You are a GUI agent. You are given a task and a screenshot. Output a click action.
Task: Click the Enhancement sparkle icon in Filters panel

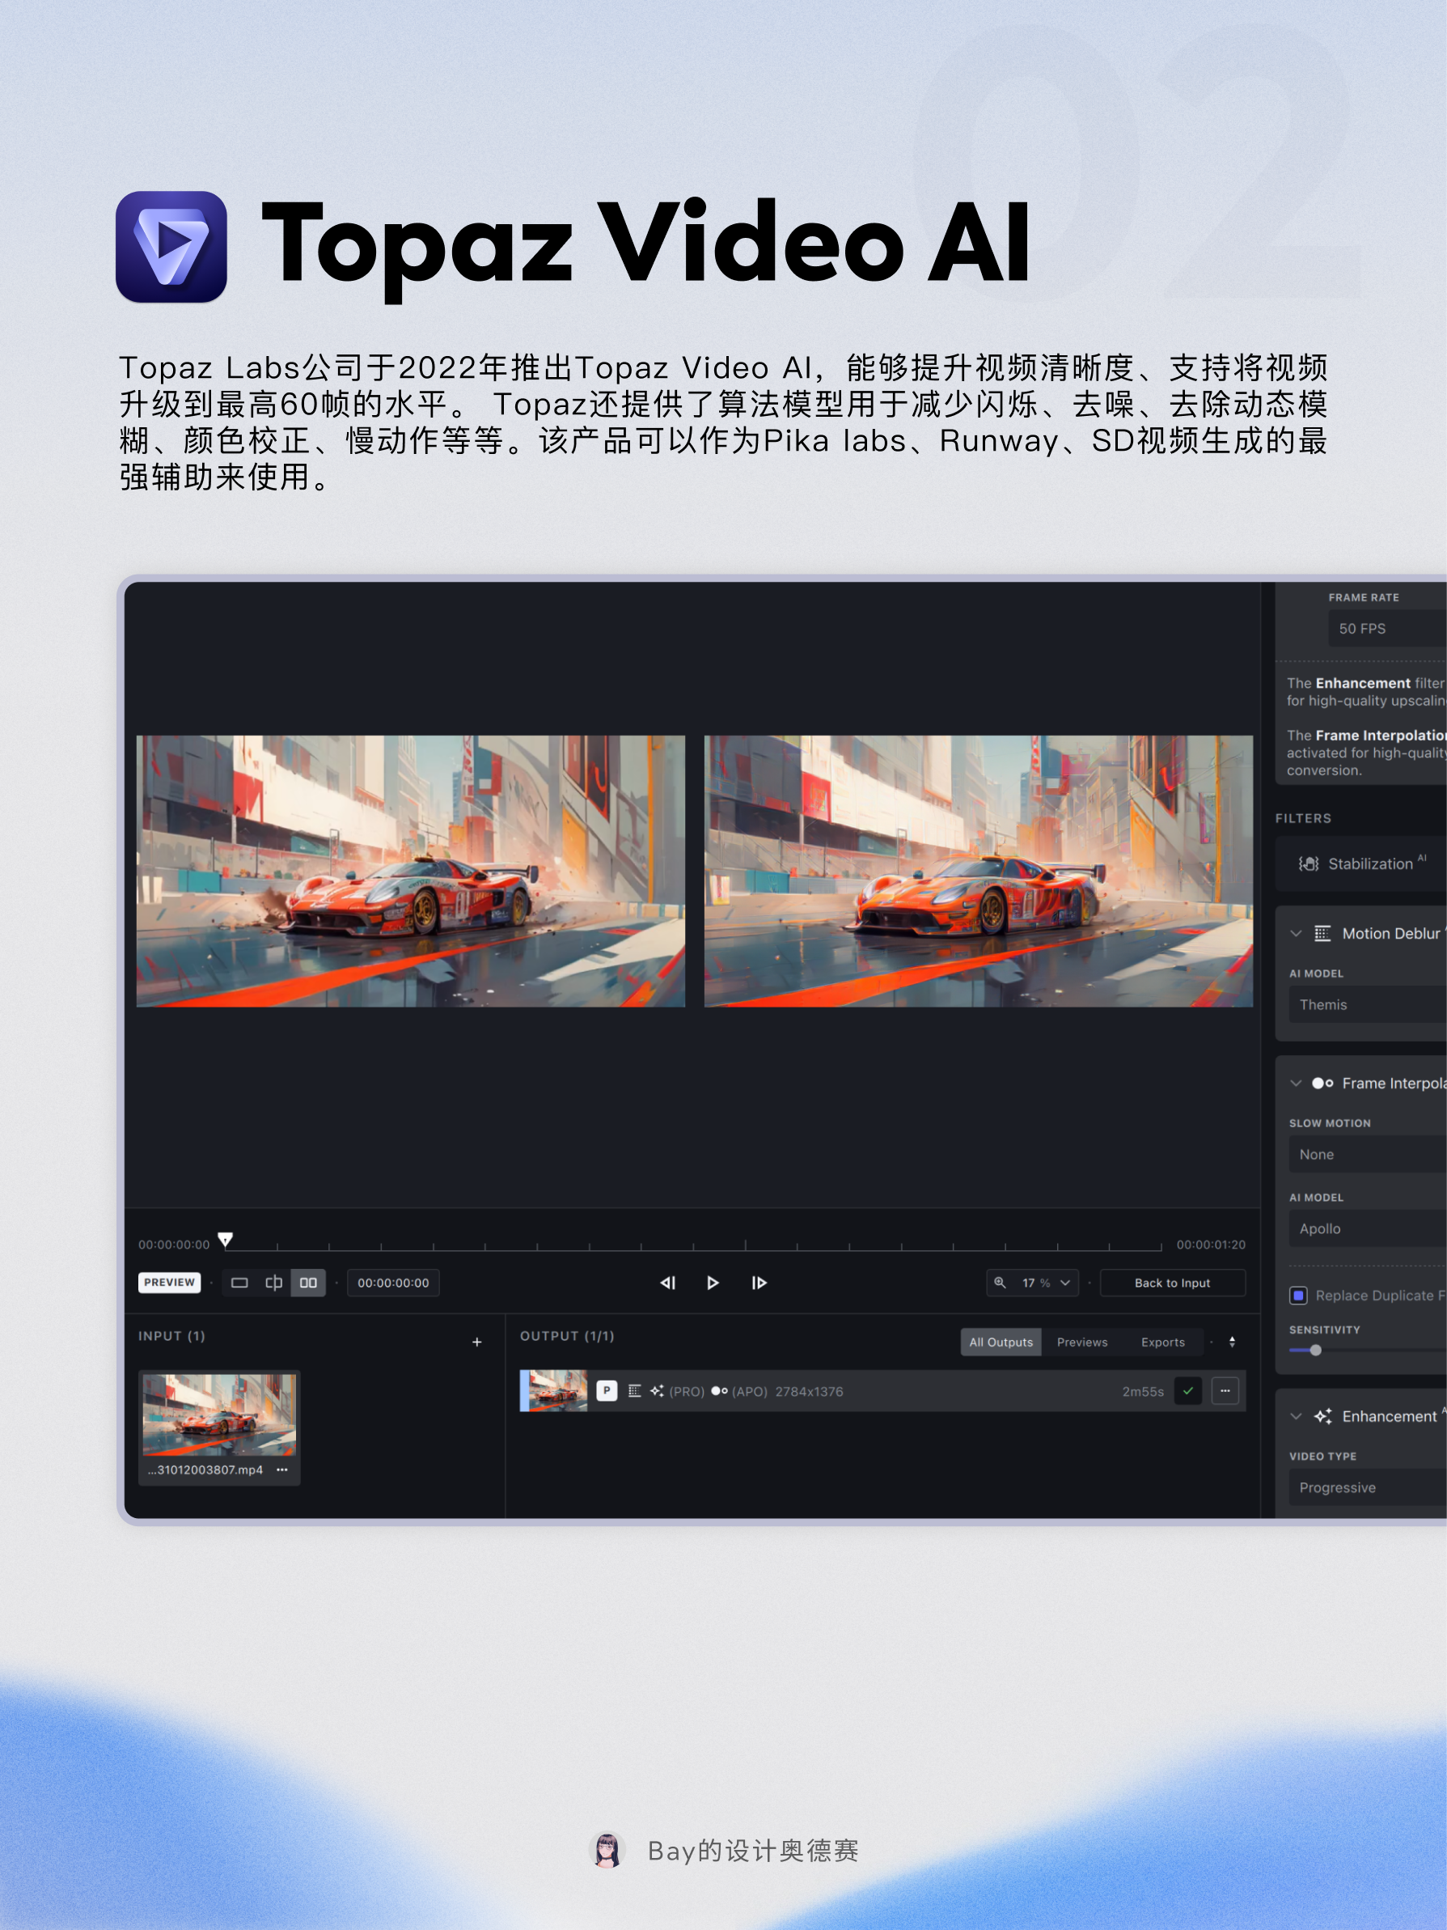(x=1323, y=1416)
